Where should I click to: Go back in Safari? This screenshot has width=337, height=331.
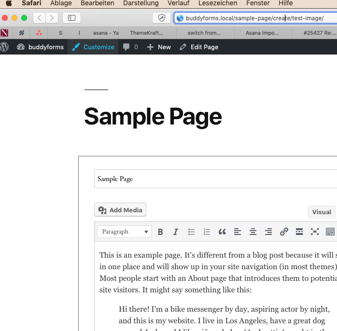tap(39, 18)
